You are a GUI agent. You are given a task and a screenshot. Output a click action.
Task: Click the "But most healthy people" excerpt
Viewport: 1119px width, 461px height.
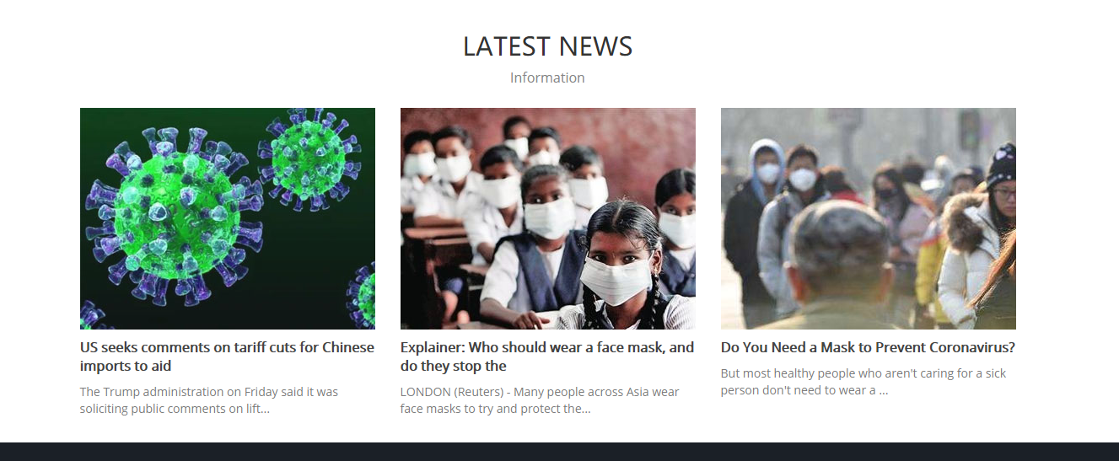click(x=863, y=382)
